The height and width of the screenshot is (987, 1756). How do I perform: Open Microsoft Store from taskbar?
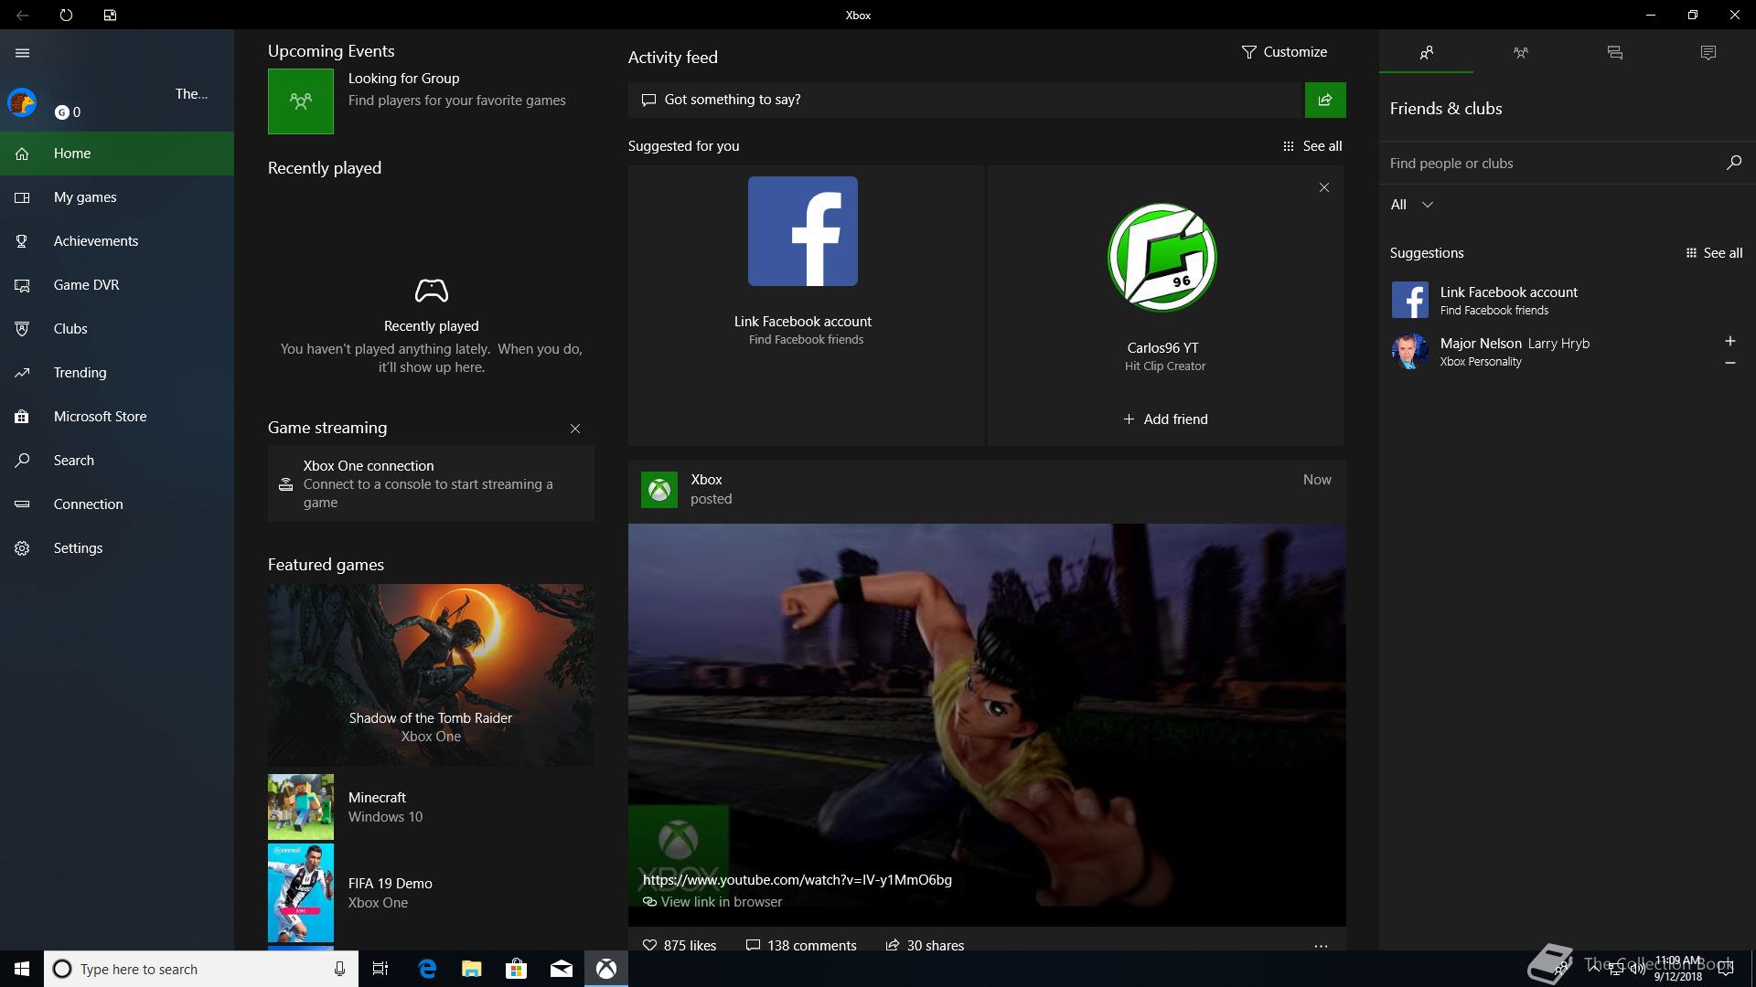pyautogui.click(x=516, y=969)
